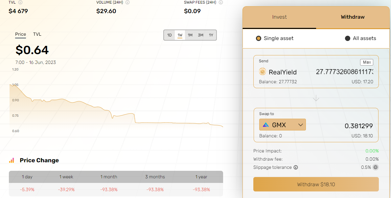Click the -39.29% 1 week change
This screenshot has width=391, height=198.
pos(66,189)
